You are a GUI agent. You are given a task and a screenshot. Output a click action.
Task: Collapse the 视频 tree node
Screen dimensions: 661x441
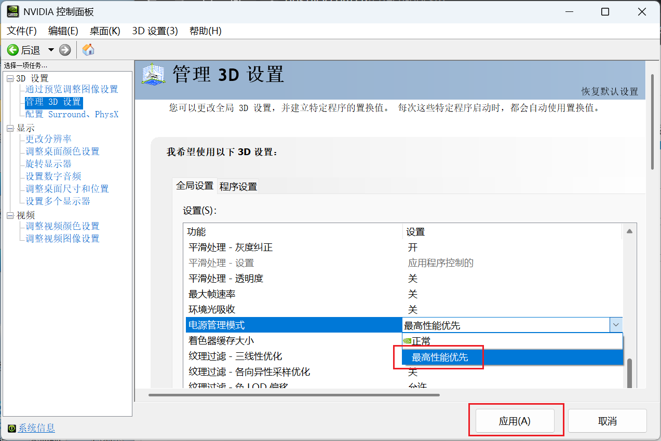[9, 215]
